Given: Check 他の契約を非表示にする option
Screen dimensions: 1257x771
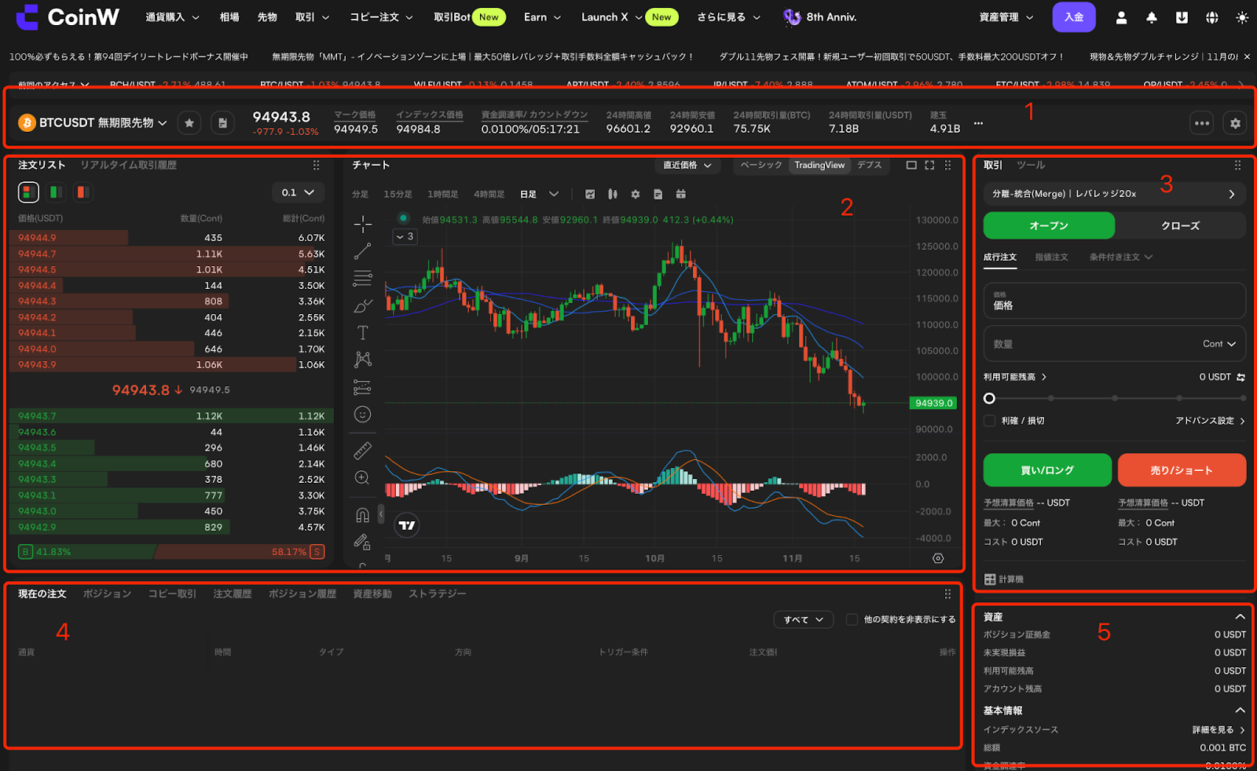Looking at the screenshot, I should pos(852,619).
